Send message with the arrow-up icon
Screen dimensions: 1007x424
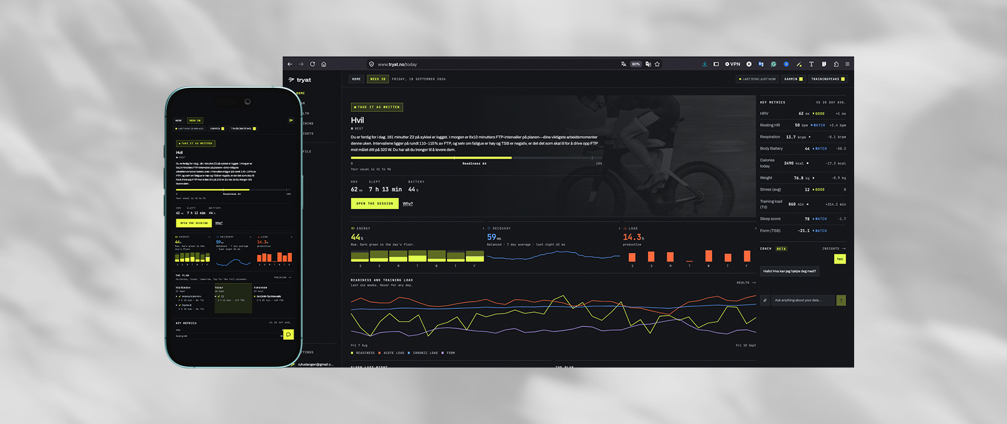[x=841, y=300]
